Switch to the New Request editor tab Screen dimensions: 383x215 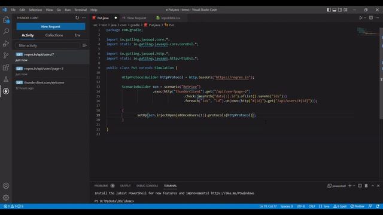[136, 18]
